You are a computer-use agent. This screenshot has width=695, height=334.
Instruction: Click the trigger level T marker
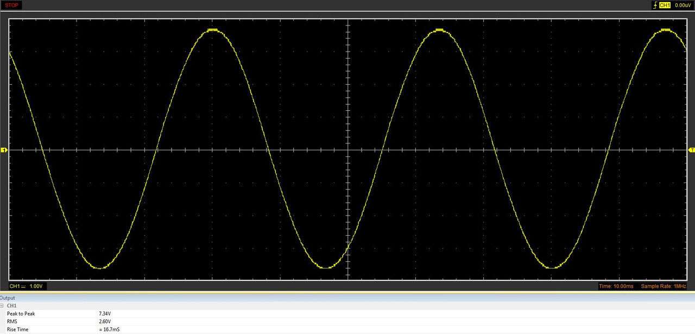pyautogui.click(x=692, y=150)
